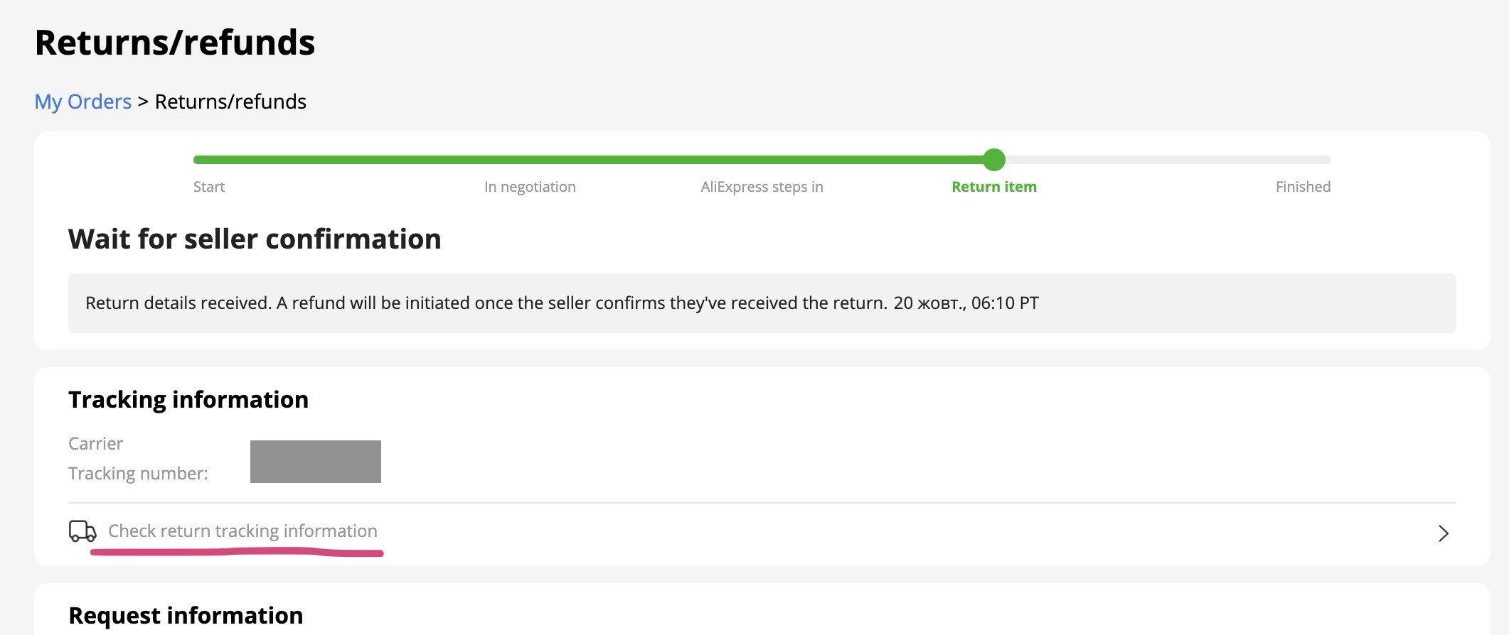Click the Finished step label
Screen dimensions: 1509x635
coord(1303,187)
